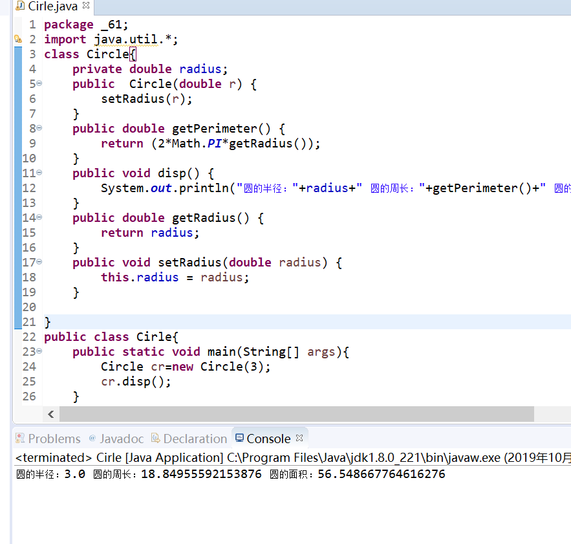Click the Problems tab icon
This screenshot has height=544, width=571.
pyautogui.click(x=20, y=438)
